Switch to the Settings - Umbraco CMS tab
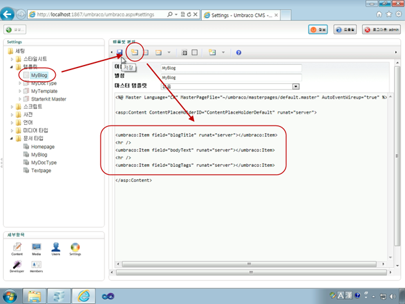 (241, 15)
